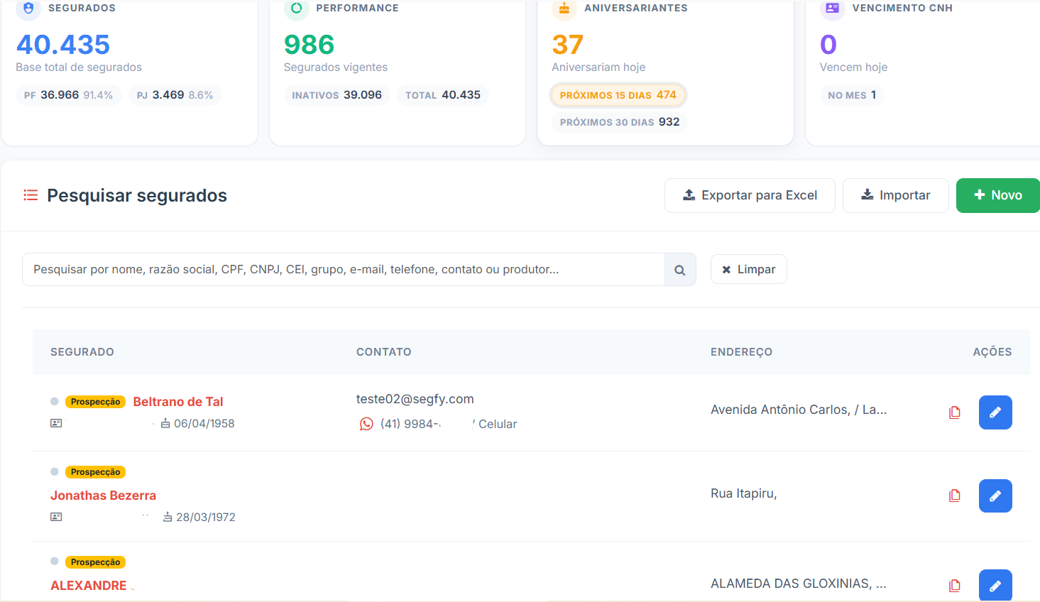Edit Jonathas Bezerra with pencil button
Viewport: 1040px width, 602px height.
995,496
